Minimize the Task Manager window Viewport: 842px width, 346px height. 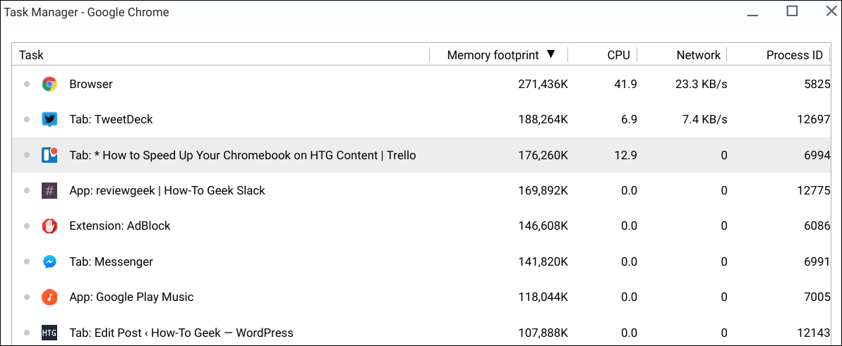coord(753,11)
